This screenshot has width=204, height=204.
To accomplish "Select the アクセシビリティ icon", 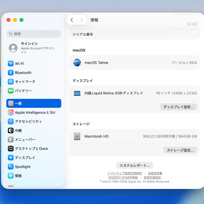I will click(x=11, y=121).
